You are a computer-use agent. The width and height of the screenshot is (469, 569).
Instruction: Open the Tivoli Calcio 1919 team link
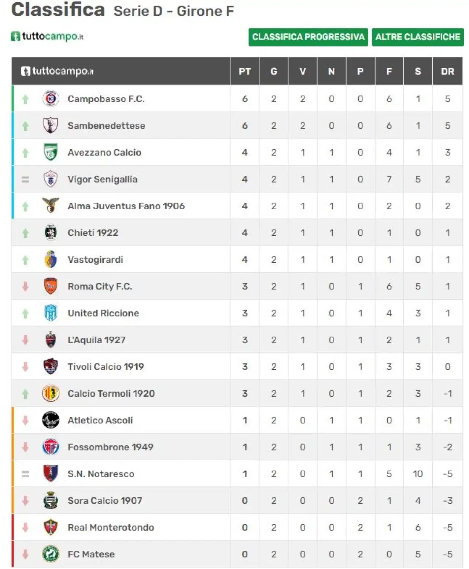click(106, 367)
